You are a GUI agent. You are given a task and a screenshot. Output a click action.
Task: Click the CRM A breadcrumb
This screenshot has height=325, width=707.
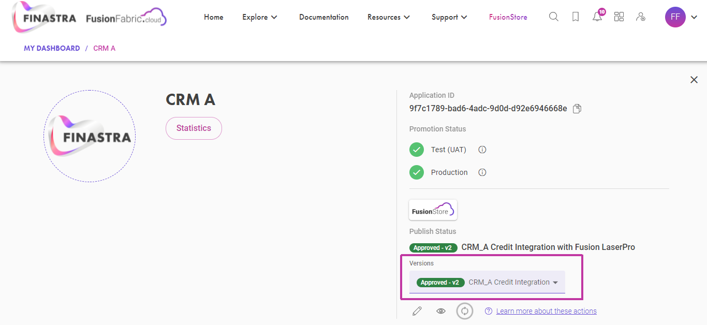(x=105, y=48)
